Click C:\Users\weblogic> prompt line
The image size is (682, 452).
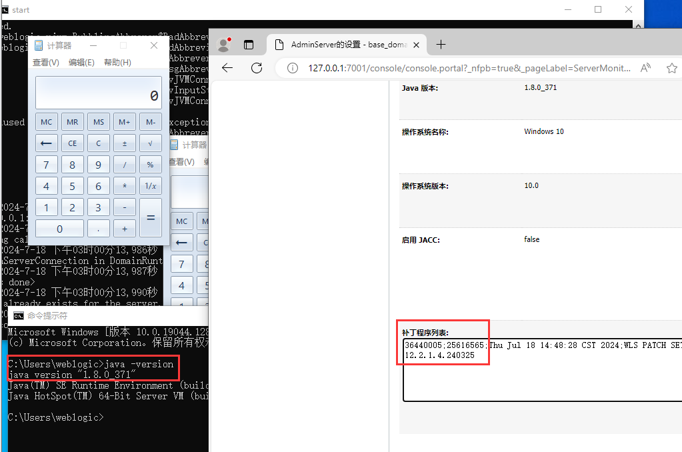pos(56,417)
